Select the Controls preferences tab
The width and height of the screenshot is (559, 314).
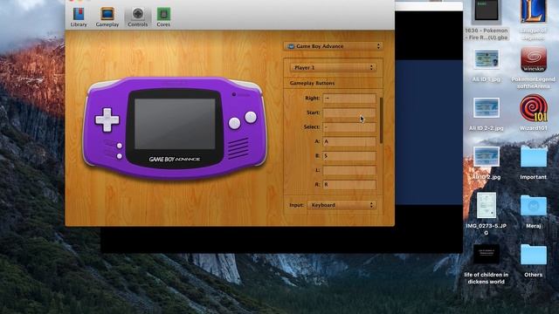coord(138,17)
